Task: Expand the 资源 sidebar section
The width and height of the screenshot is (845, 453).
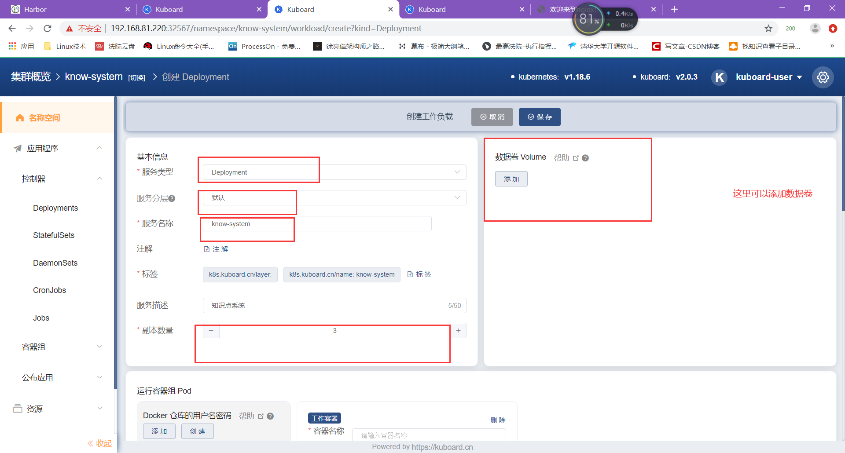Action: (x=58, y=409)
